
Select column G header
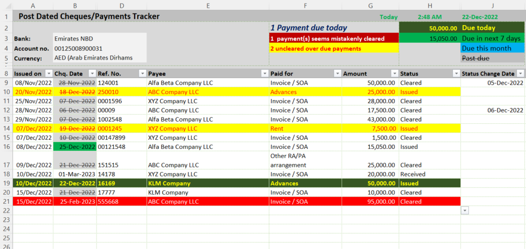[x=370, y=6]
